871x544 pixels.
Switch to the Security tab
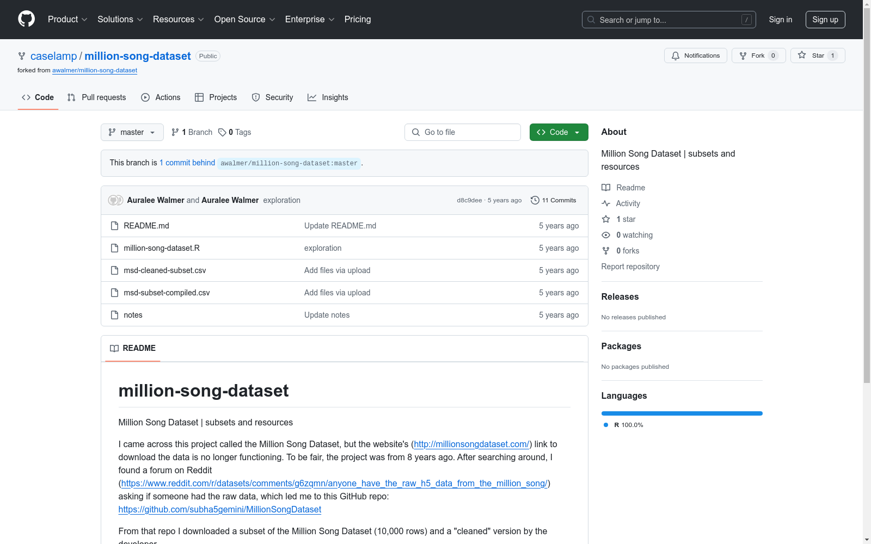coord(272,97)
